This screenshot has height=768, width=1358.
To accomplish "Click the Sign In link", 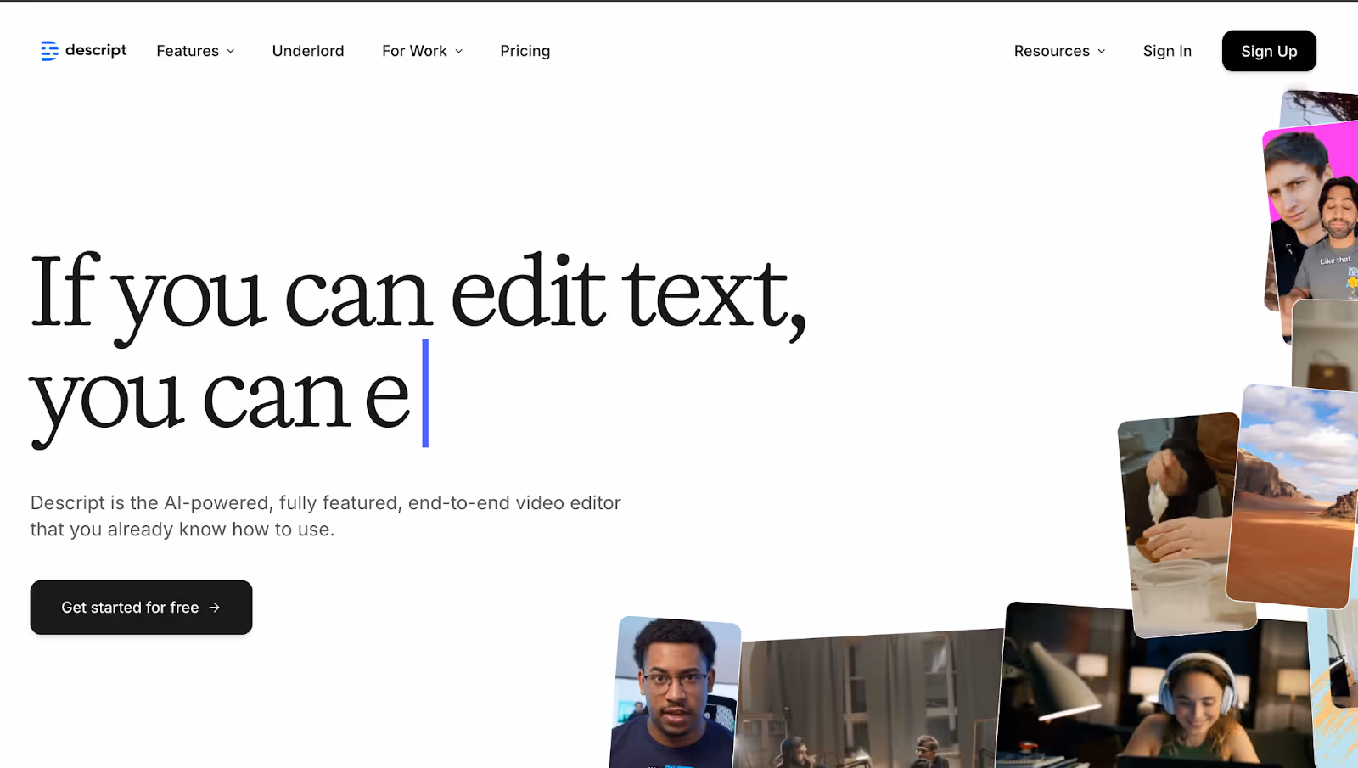I will pos(1167,51).
